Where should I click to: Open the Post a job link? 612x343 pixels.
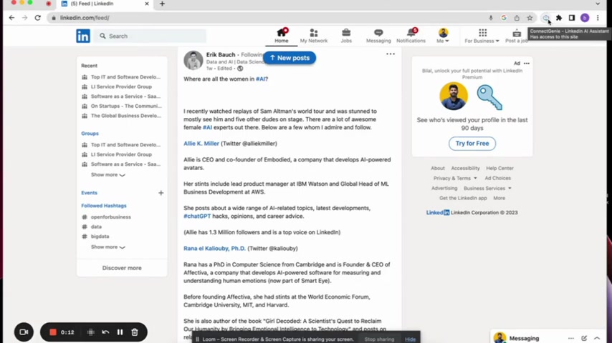[517, 36]
